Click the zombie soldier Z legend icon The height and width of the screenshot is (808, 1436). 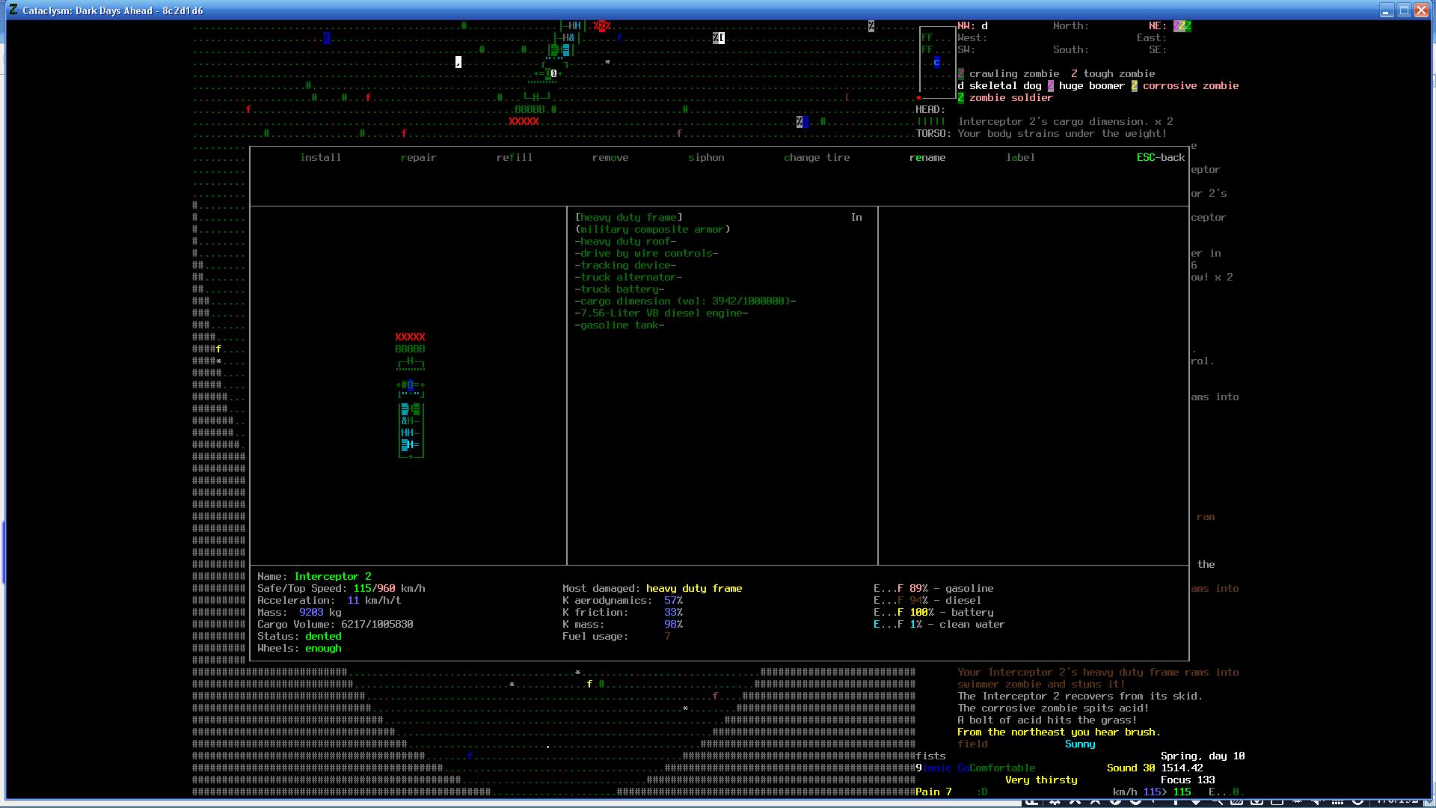coord(961,97)
